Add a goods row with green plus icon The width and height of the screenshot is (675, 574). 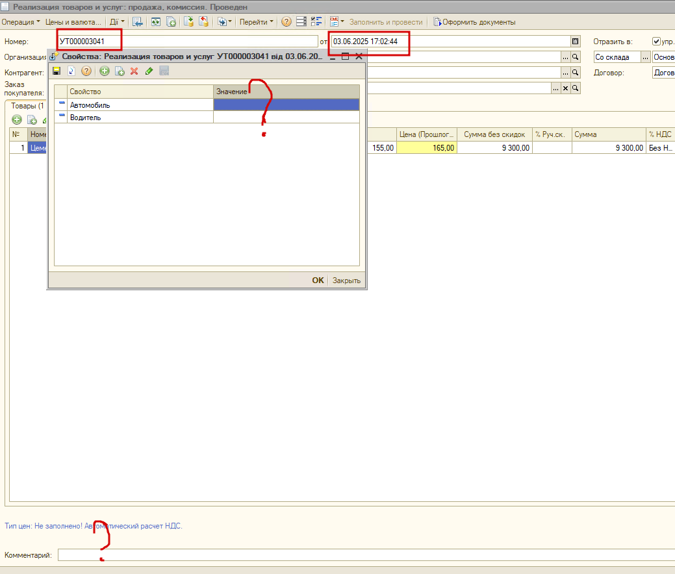pyautogui.click(x=17, y=119)
